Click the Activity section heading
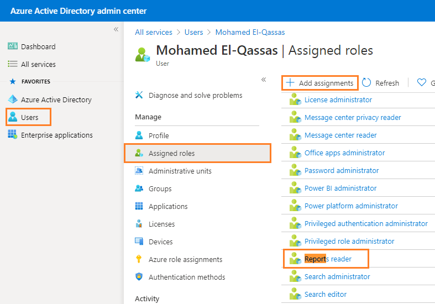435x304 pixels. tap(147, 298)
